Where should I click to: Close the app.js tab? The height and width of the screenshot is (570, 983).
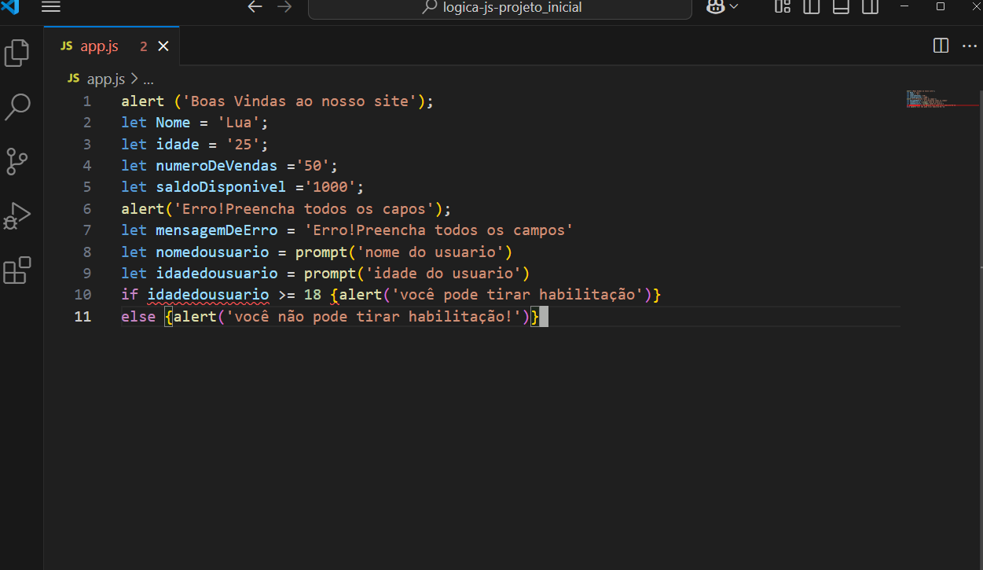tap(163, 46)
